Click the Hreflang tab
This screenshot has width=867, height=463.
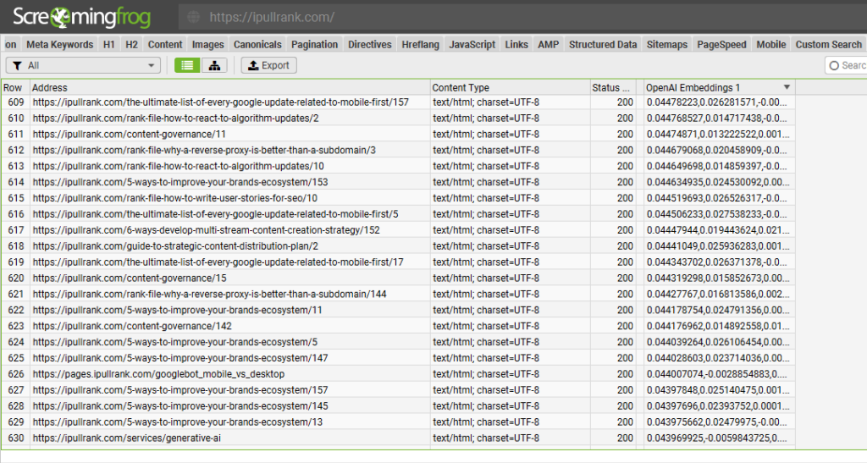(420, 44)
